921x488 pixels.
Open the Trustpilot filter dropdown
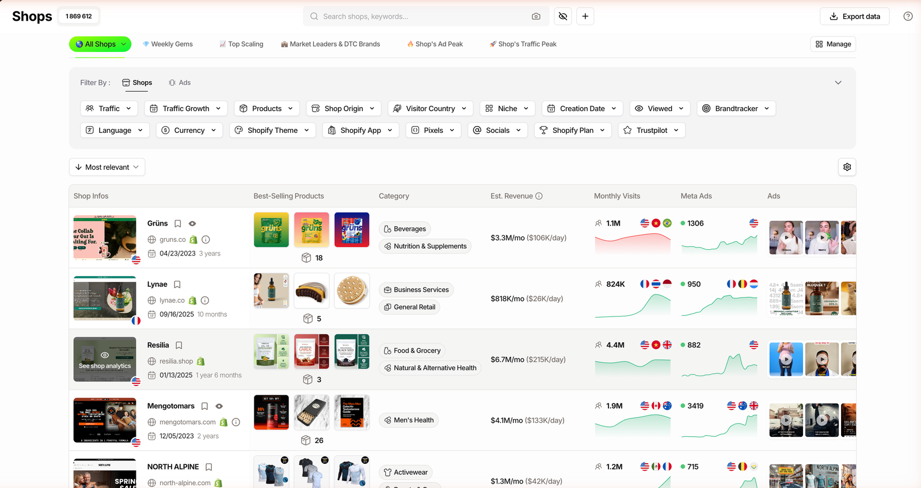click(652, 130)
